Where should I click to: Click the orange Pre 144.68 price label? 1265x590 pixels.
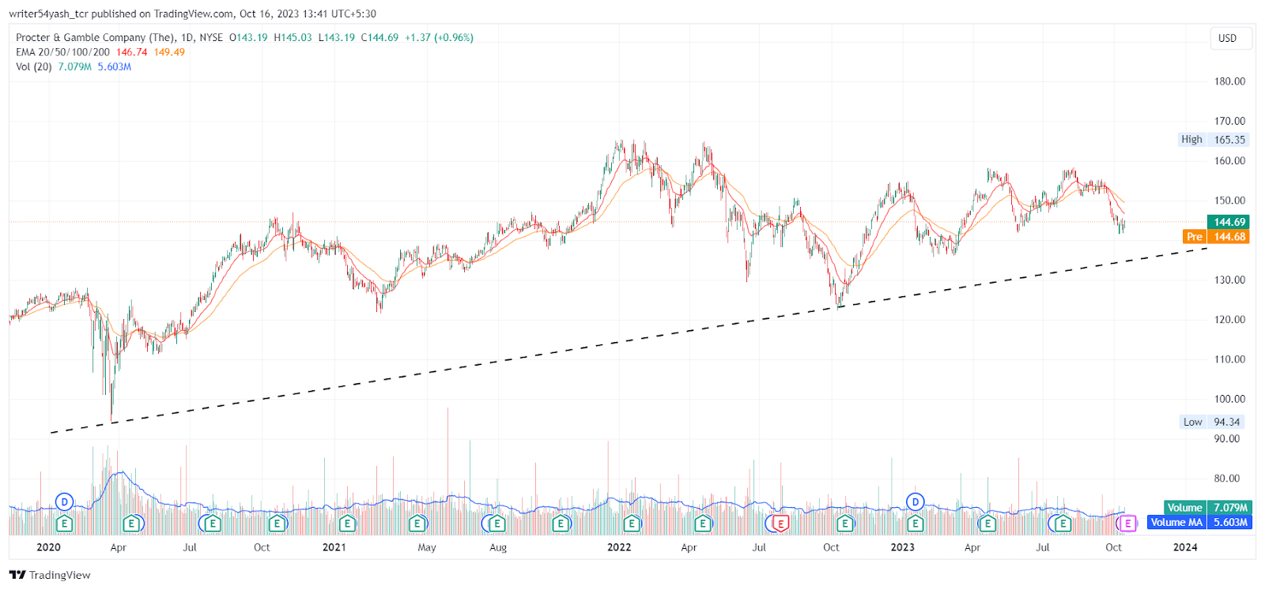click(x=1216, y=236)
